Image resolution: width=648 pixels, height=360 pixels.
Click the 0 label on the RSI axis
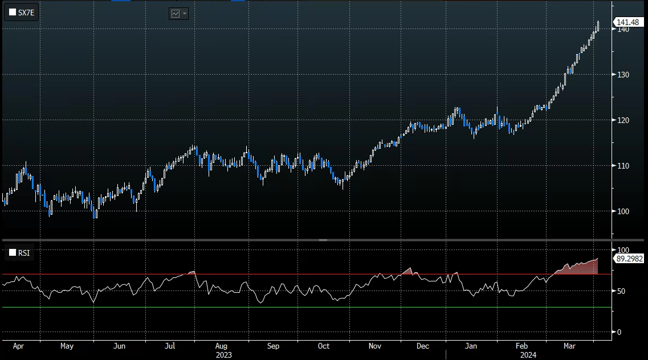click(619, 332)
